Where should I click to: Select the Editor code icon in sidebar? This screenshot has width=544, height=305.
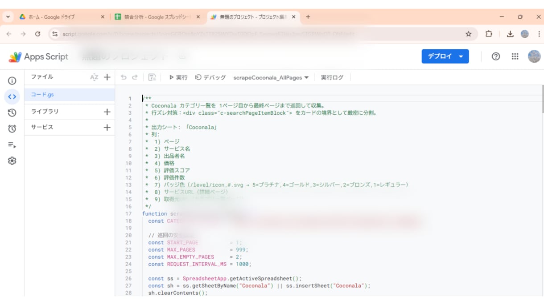(x=12, y=96)
